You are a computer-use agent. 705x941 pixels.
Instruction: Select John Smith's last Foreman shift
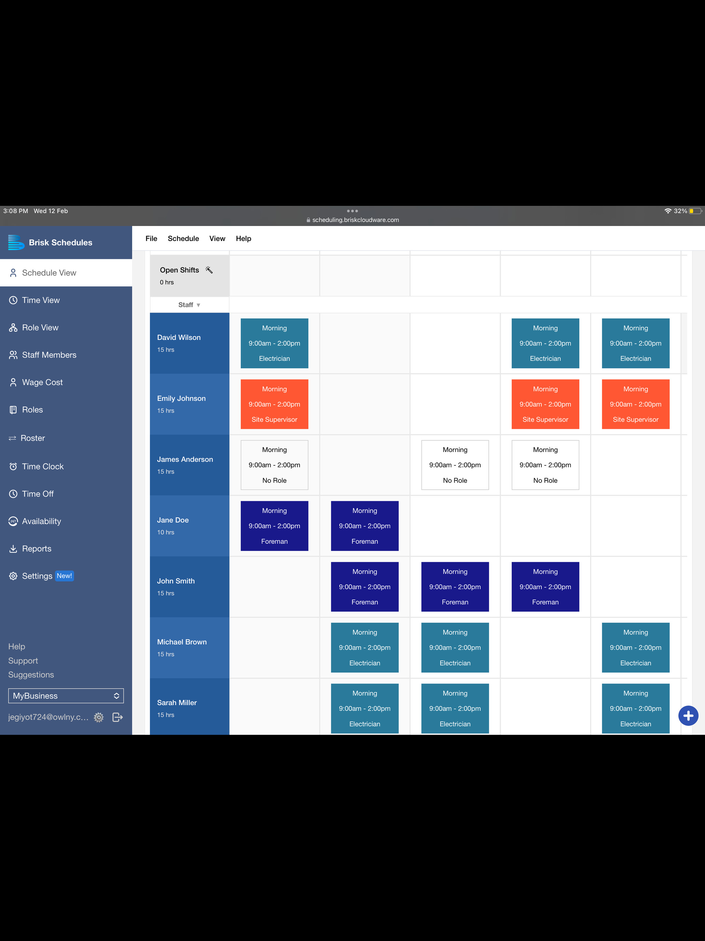tap(545, 587)
